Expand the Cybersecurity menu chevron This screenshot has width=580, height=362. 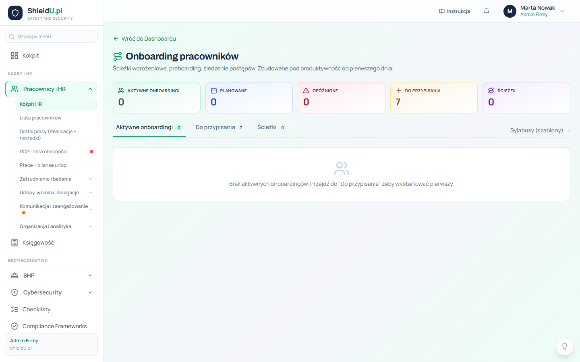point(90,292)
